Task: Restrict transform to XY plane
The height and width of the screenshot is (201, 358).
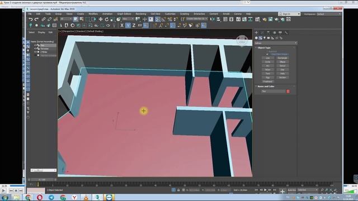Action: tap(140, 25)
